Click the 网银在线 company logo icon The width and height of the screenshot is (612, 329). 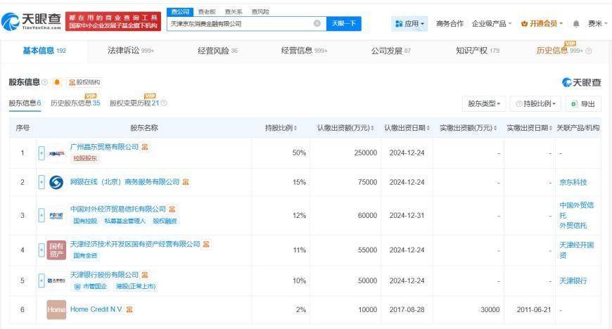56,182
